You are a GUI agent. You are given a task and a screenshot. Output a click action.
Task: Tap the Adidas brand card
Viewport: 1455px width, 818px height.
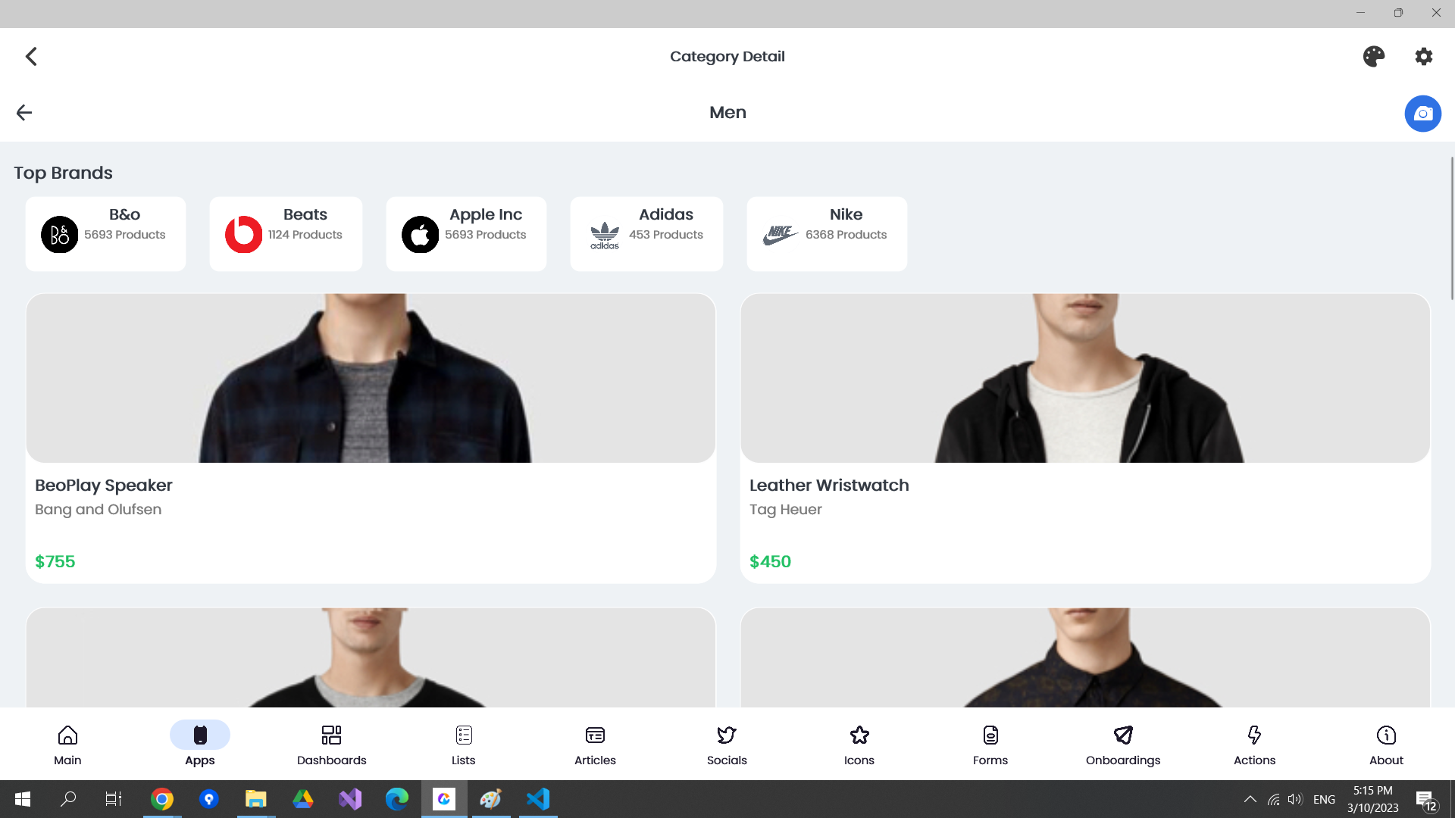tap(646, 234)
